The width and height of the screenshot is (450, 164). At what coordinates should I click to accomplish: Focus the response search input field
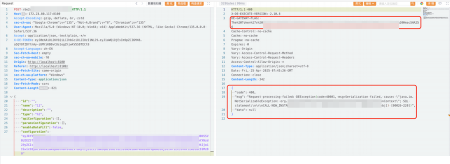tap(394, 3)
